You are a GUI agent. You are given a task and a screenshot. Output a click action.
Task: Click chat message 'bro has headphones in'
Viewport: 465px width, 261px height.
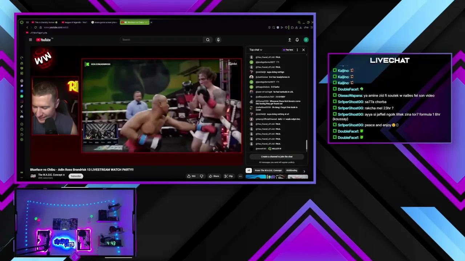(x=279, y=77)
